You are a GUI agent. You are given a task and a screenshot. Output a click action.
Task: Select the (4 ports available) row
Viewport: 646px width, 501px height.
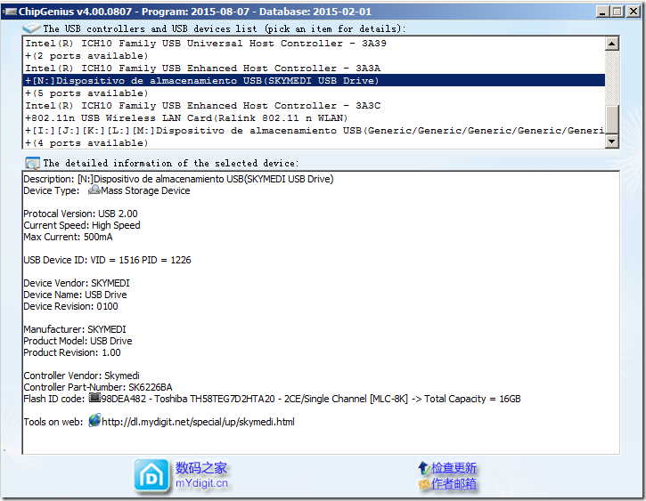click(314, 142)
